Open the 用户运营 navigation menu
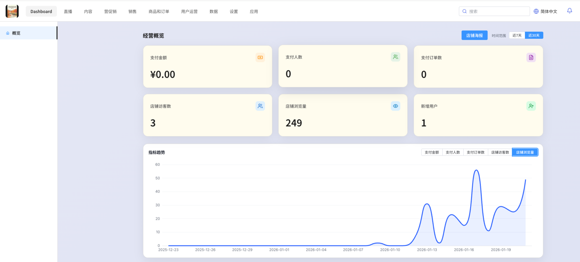This screenshot has height=262, width=580. (x=189, y=12)
